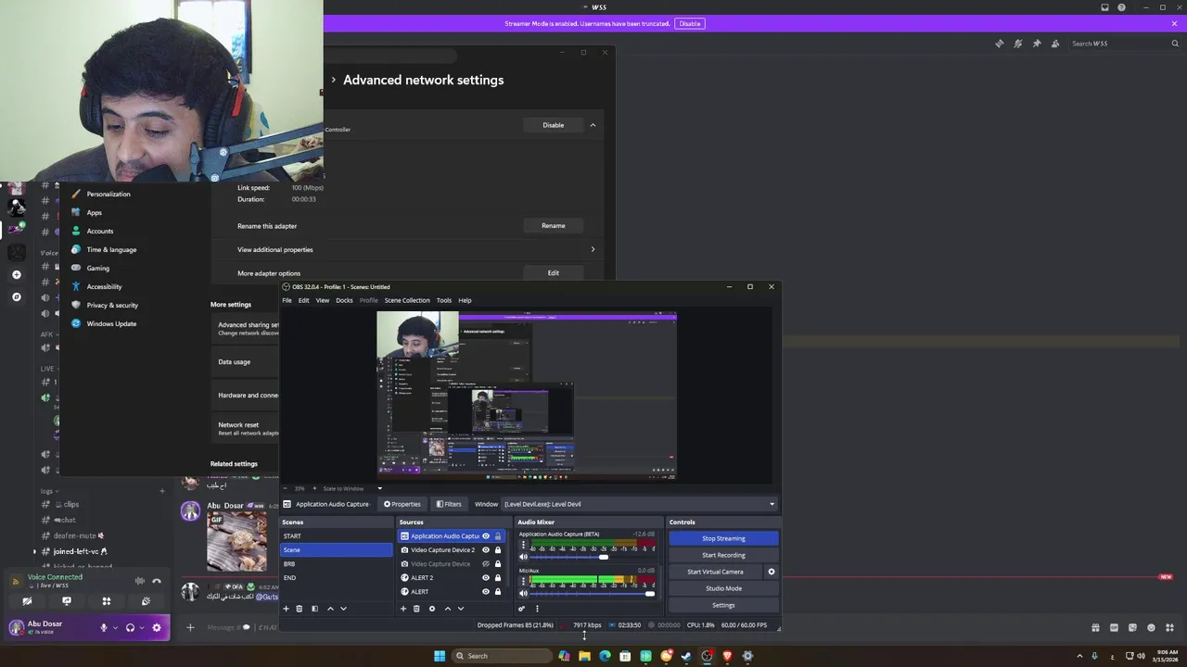Image resolution: width=1187 pixels, height=667 pixels.
Task: Show hidden Video Capture Device source
Action: coord(485,564)
